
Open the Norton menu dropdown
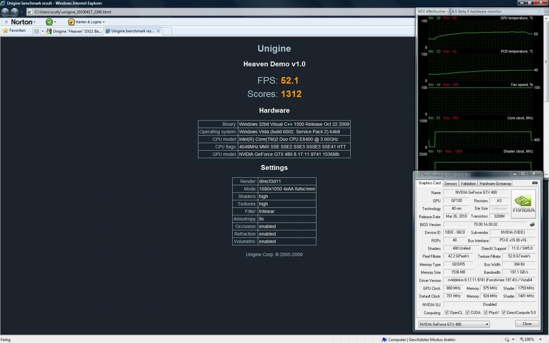coord(23,22)
